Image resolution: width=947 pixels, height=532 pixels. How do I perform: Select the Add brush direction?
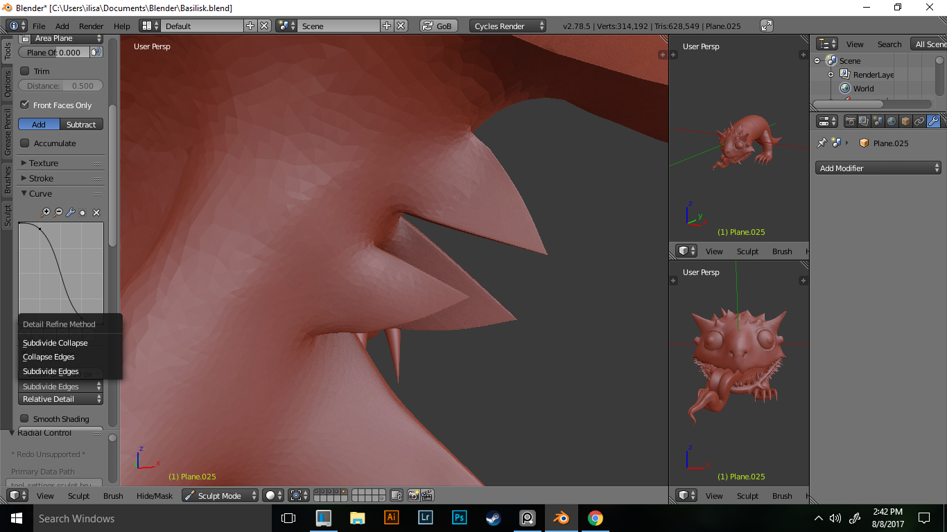click(x=39, y=124)
